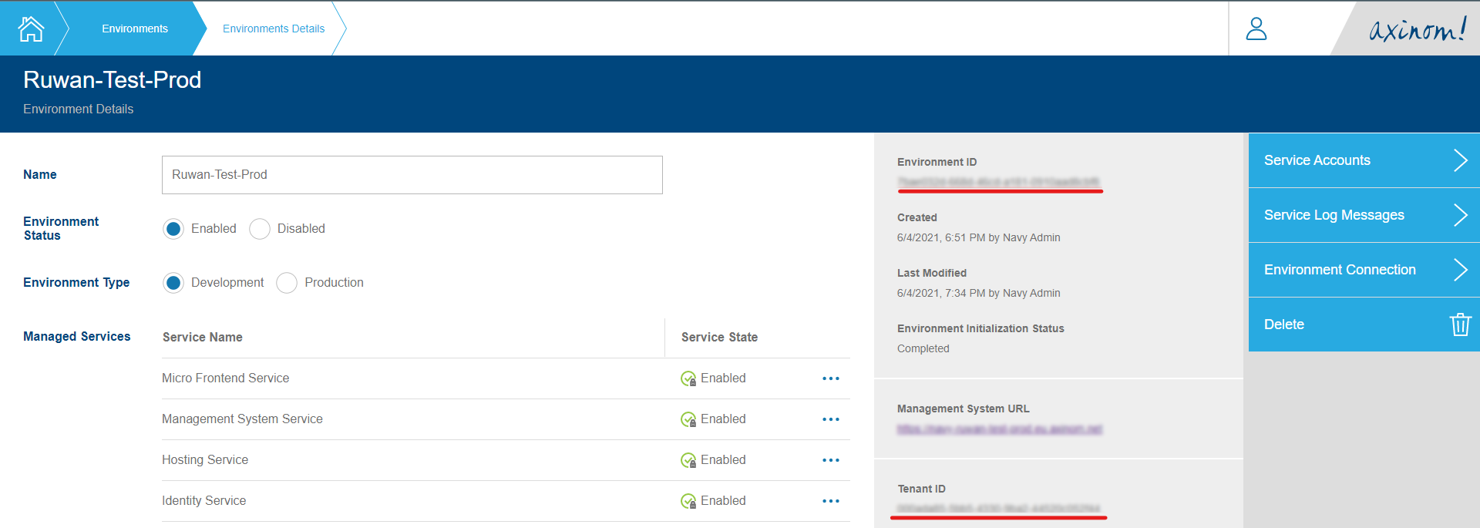Click the Delete trash can icon
The height and width of the screenshot is (528, 1480).
[x=1459, y=325]
